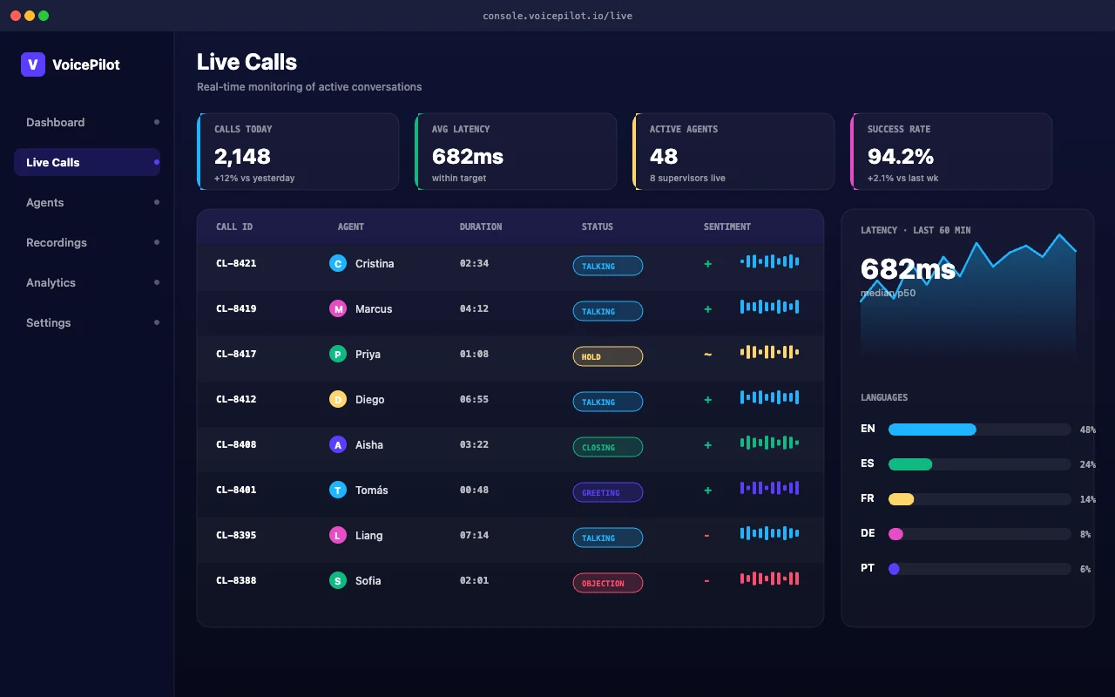1115x697 pixels.
Task: Click the TALKING status badge for Liang
Action: 608,538
